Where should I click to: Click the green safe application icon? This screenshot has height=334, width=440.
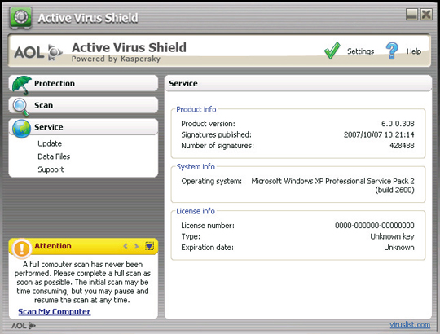tap(20, 17)
